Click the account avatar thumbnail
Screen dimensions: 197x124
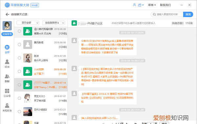click(x=7, y=26)
